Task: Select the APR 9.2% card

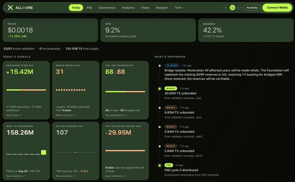Action: coord(148,30)
